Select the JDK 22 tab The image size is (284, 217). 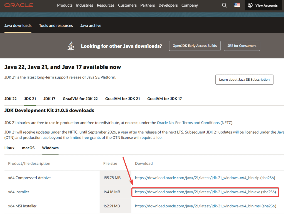click(x=11, y=99)
